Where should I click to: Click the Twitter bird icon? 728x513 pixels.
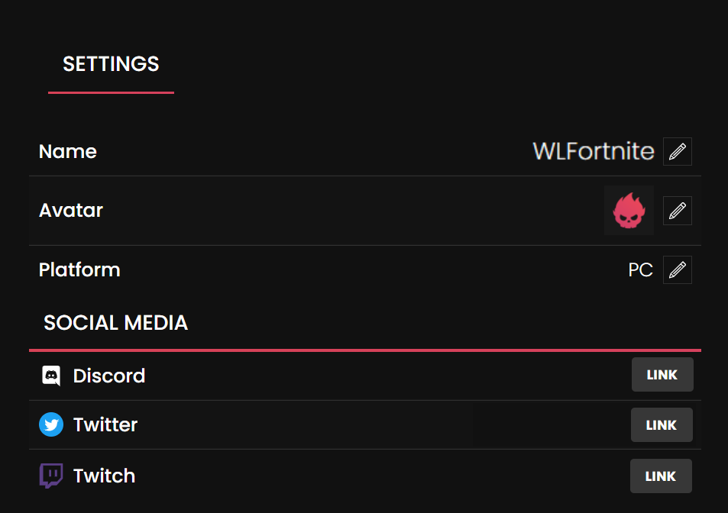[51, 424]
